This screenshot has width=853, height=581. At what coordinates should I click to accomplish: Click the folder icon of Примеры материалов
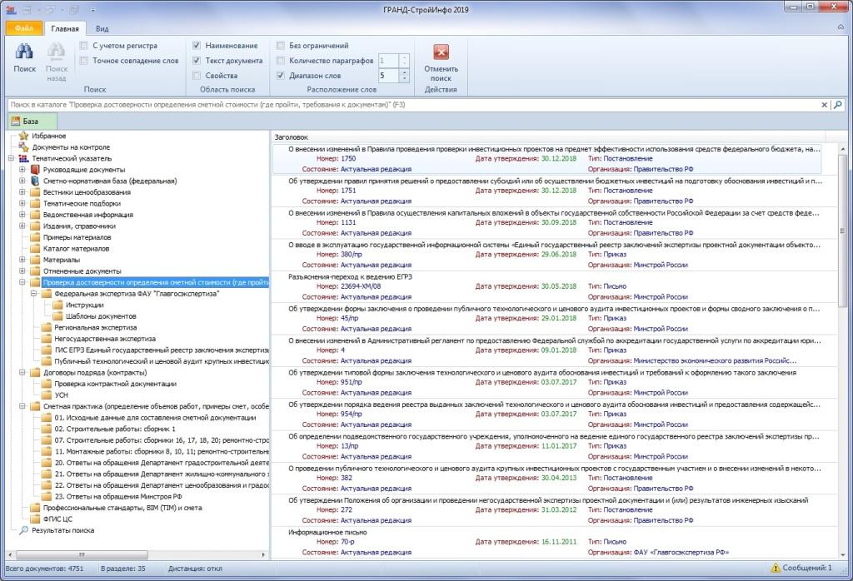point(35,237)
